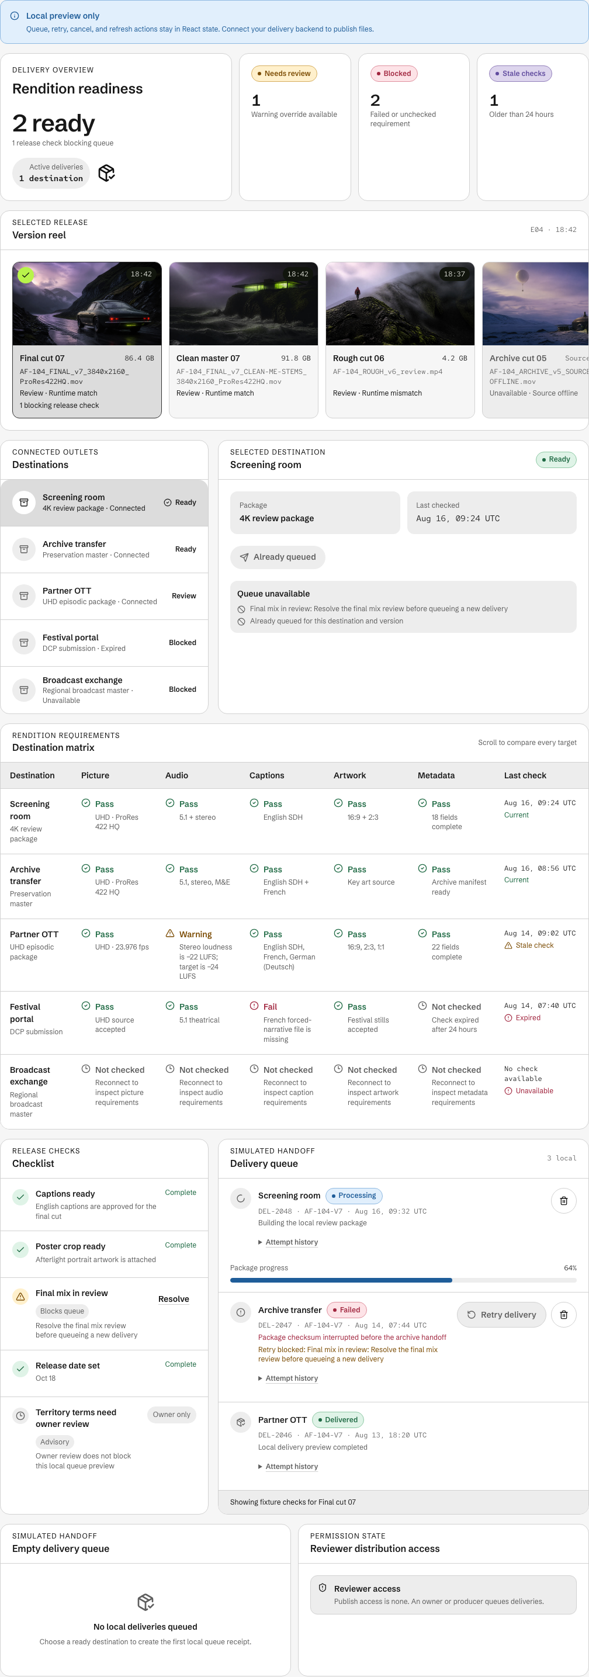589x1677 pixels.
Task: Toggle the Captions ready check circle
Action: coord(21,1197)
